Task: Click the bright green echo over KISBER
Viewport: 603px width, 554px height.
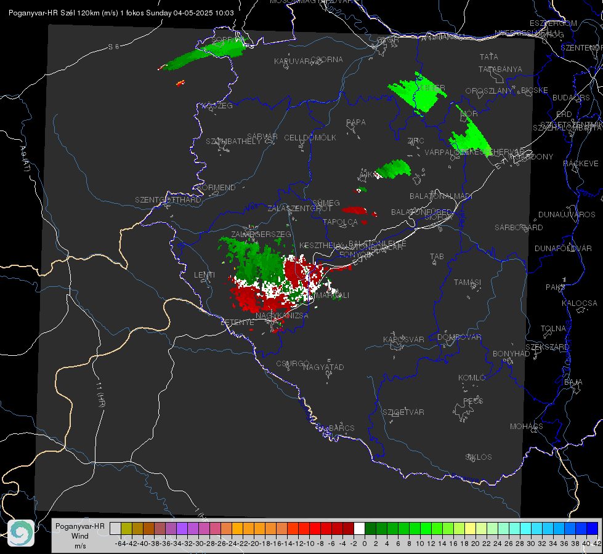Action: [417, 92]
